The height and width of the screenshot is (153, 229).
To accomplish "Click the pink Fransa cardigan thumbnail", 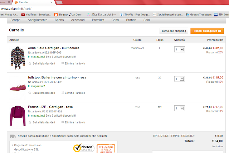I will point(18,116).
